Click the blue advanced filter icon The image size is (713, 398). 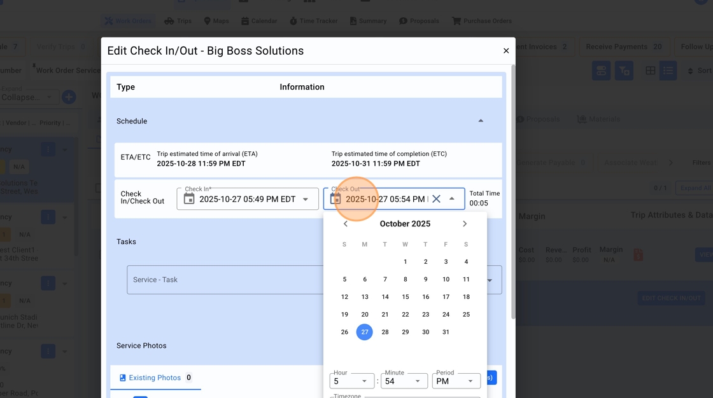point(624,71)
